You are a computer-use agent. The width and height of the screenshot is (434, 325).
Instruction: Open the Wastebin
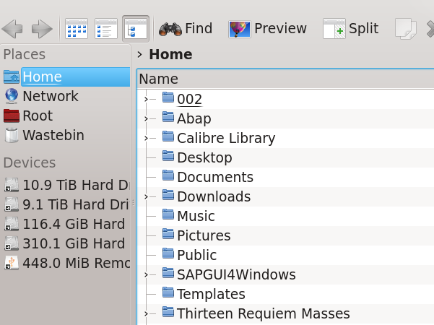(53, 135)
